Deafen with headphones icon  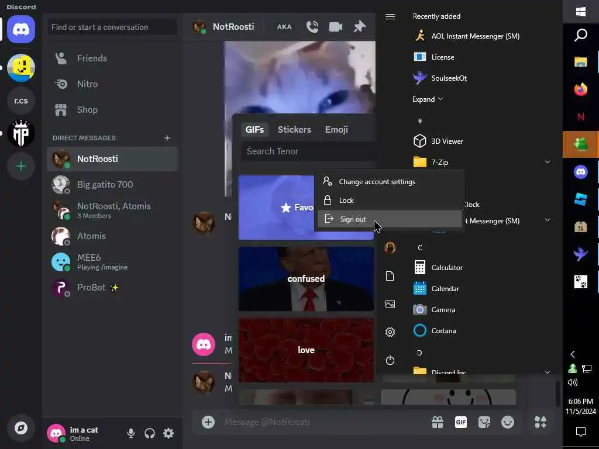[149, 433]
